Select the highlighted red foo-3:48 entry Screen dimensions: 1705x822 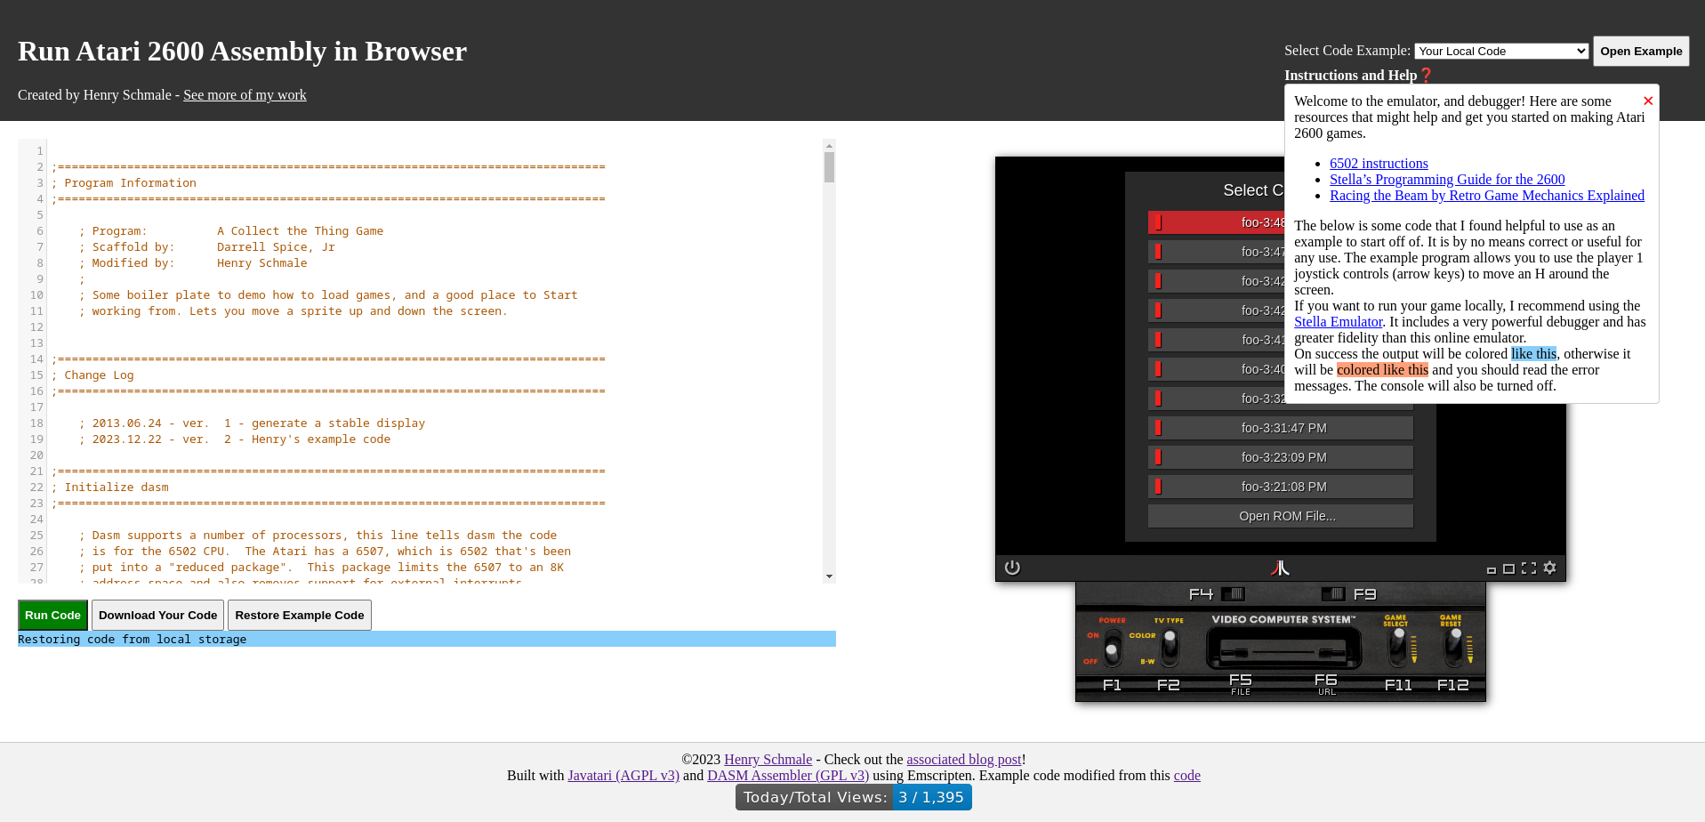point(1217,222)
